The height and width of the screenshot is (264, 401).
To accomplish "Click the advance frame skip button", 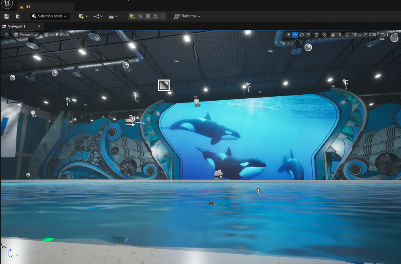I will [x=141, y=16].
